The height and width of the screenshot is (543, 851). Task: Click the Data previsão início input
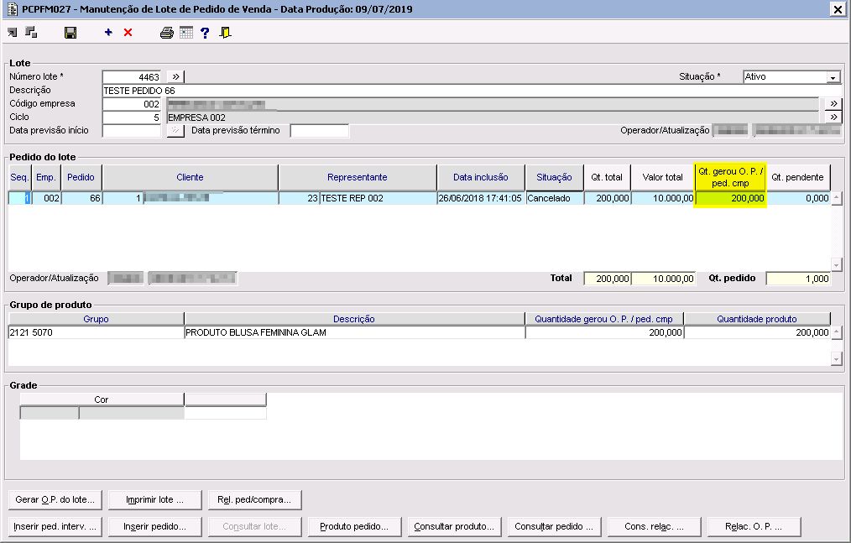tap(132, 131)
